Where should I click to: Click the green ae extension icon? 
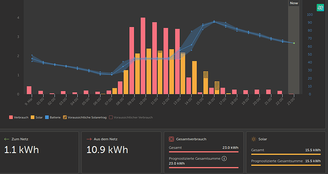(320, 8)
